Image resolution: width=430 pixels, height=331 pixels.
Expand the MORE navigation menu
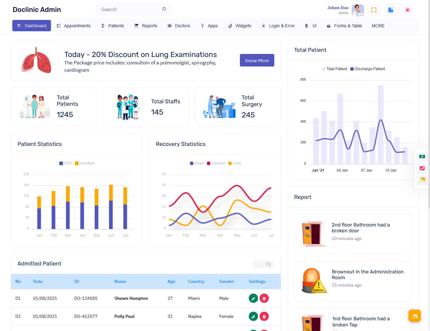378,26
